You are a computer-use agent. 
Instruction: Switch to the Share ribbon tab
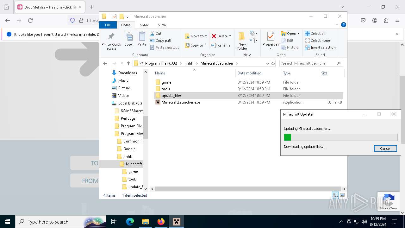[144, 25]
